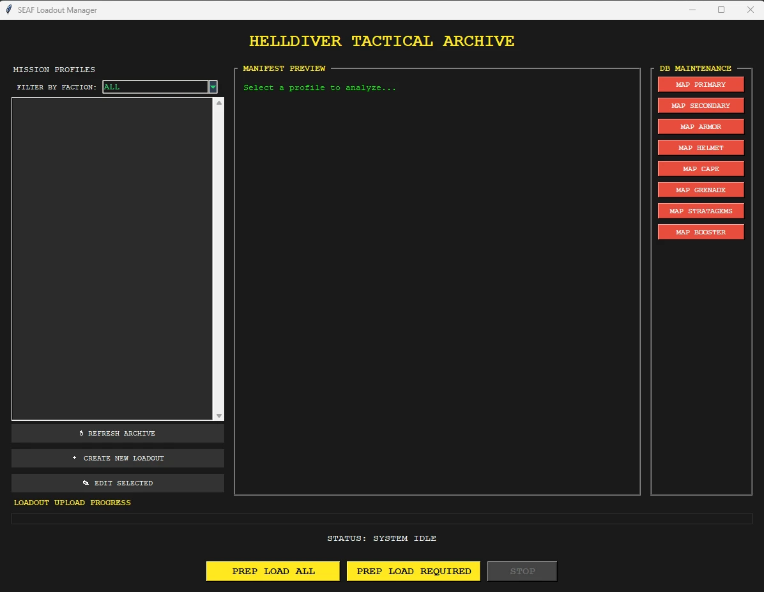Click the Status: System Idle label
The image size is (764, 592).
(381, 538)
